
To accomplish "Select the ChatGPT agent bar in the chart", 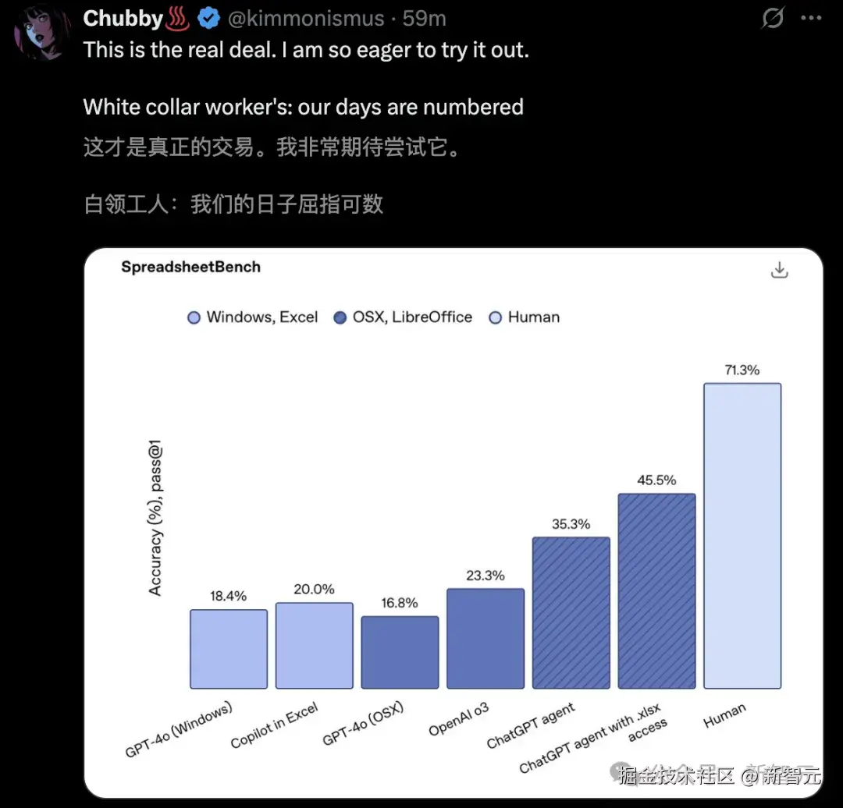I will point(571,612).
